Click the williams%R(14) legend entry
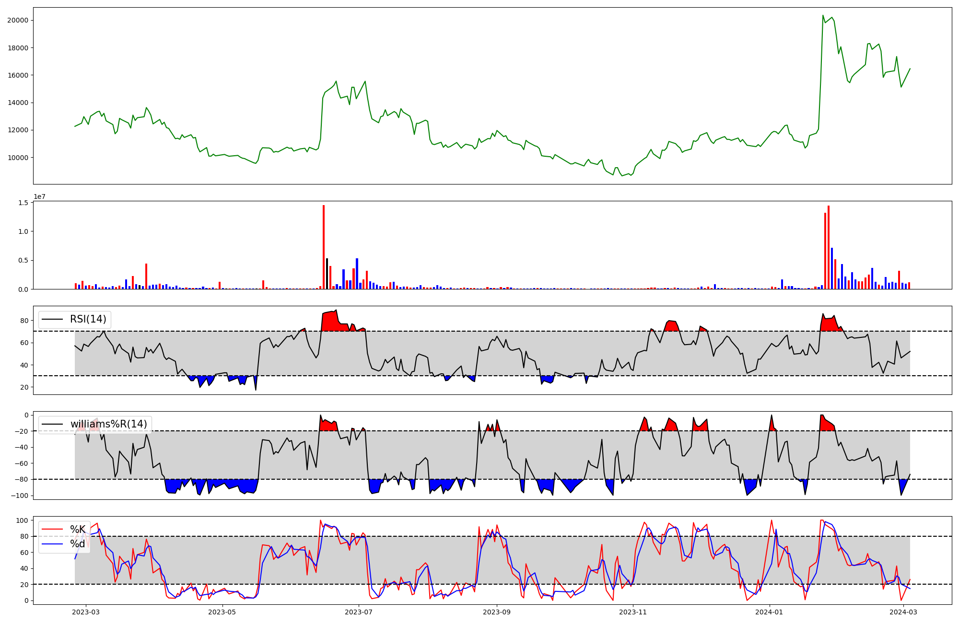 (108, 424)
